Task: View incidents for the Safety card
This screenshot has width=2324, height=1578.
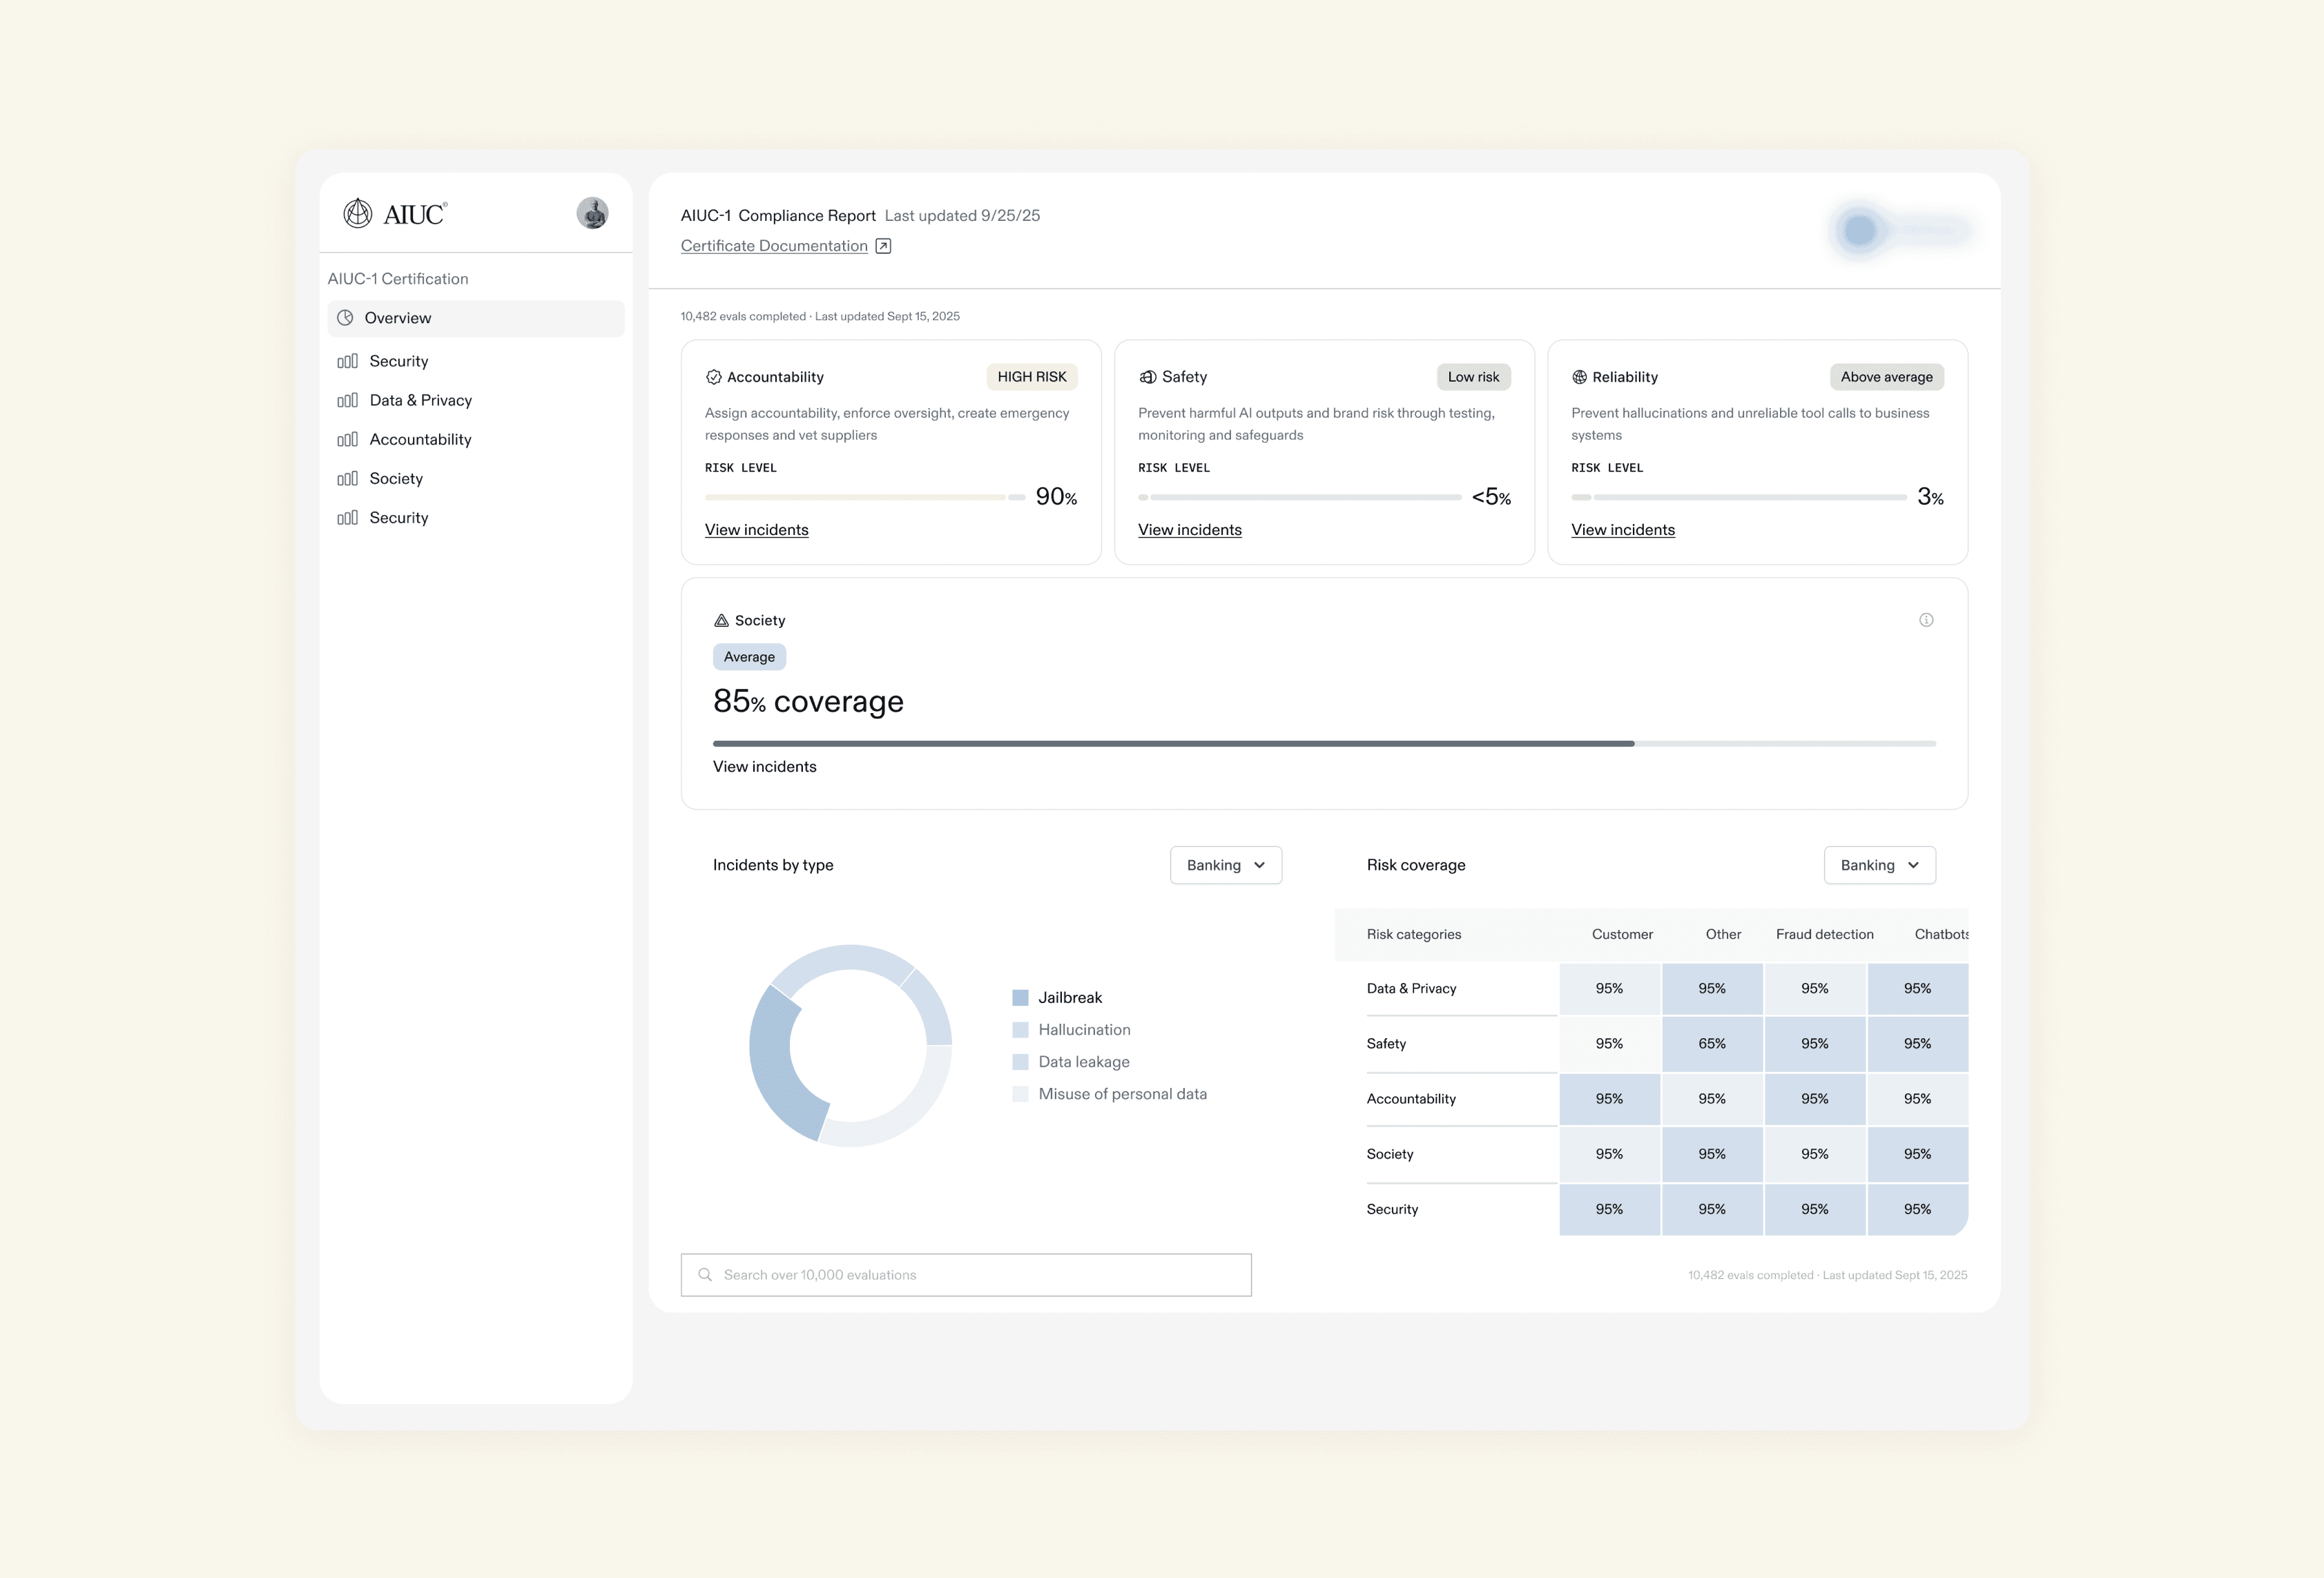Action: (1189, 530)
